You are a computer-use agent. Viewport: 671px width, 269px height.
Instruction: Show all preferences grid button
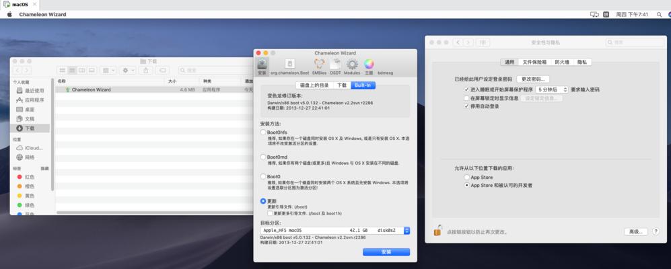(x=483, y=42)
